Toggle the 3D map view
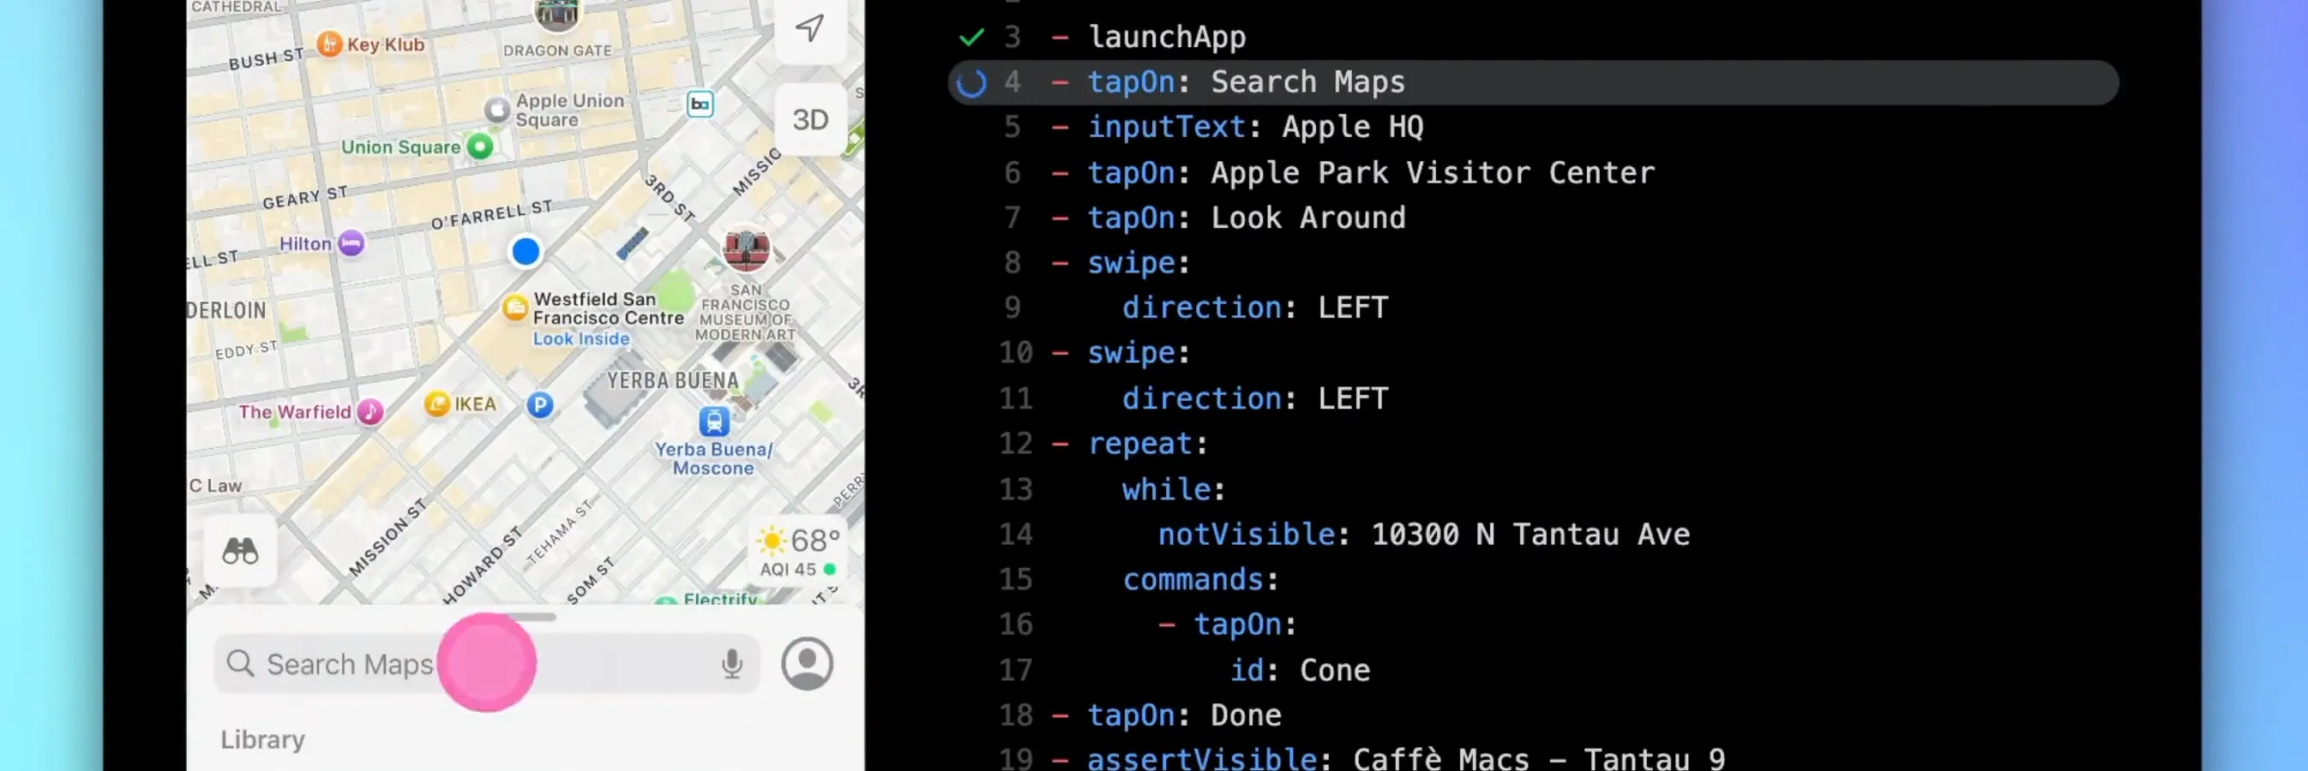Image resolution: width=2308 pixels, height=771 pixels. click(810, 120)
